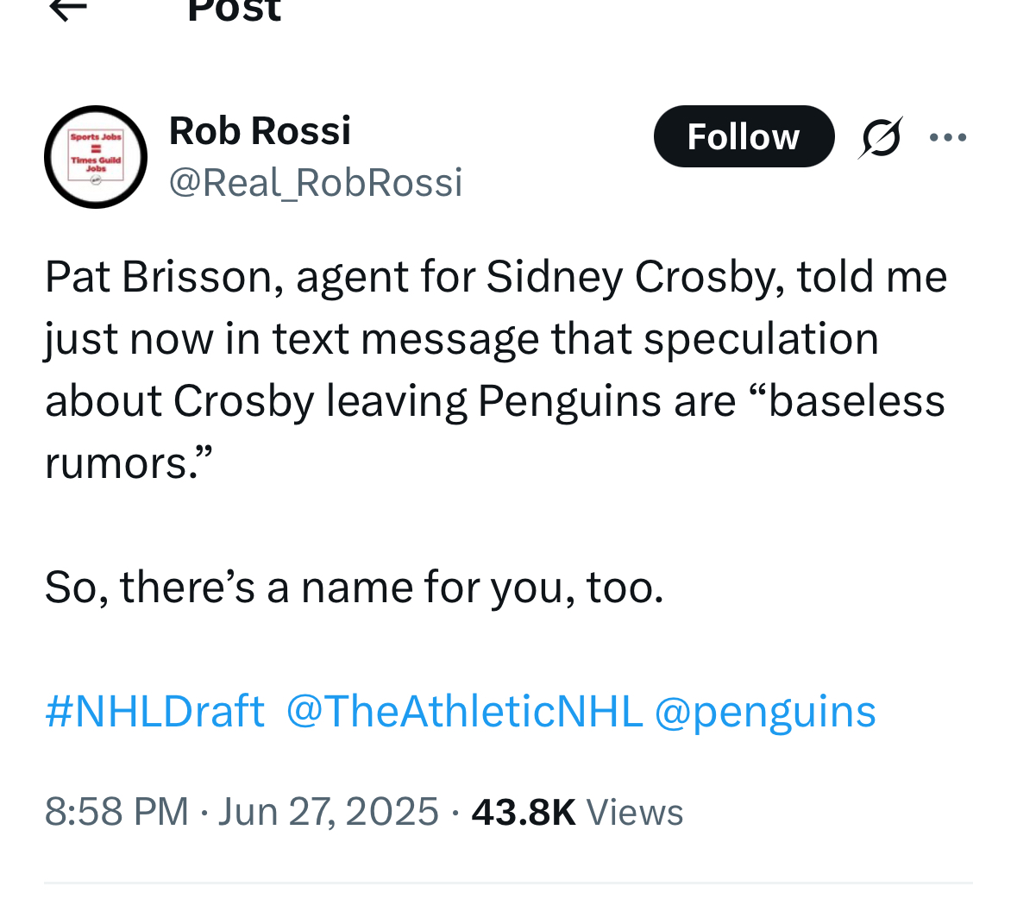Screen dimensions: 1017x899
Task: Open the Rob Rossi display name
Action: [x=261, y=131]
